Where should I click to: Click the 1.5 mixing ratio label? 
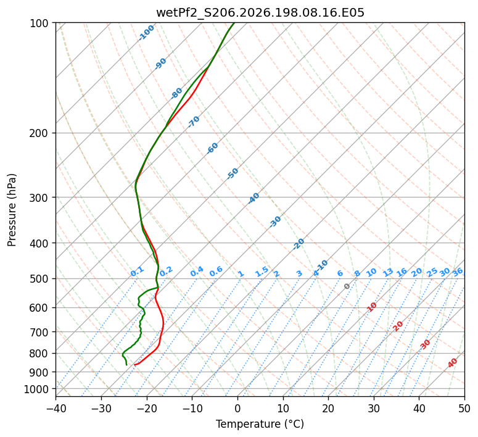pos(262,272)
